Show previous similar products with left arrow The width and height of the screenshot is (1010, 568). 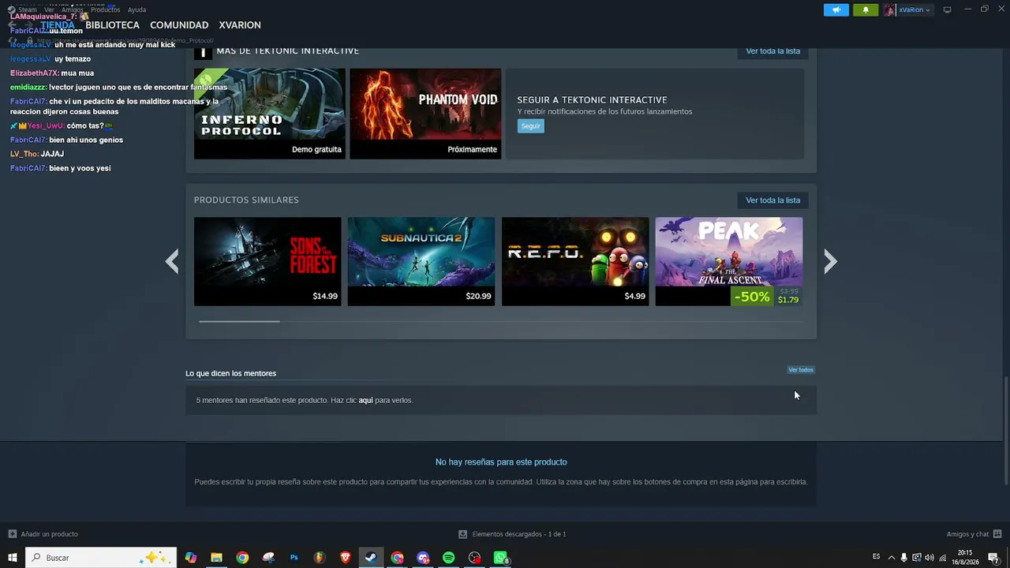click(172, 261)
